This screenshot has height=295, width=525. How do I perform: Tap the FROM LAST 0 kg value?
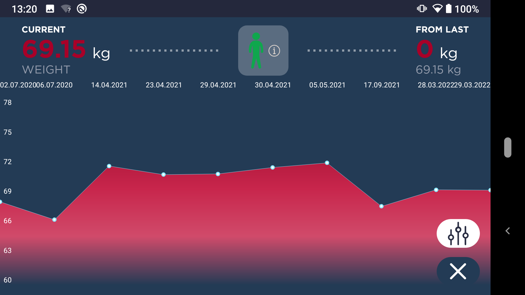[425, 49]
